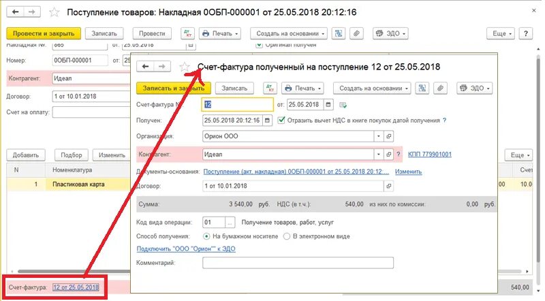
Task: Select На бумажном носителе radio option
Action: coord(206,236)
